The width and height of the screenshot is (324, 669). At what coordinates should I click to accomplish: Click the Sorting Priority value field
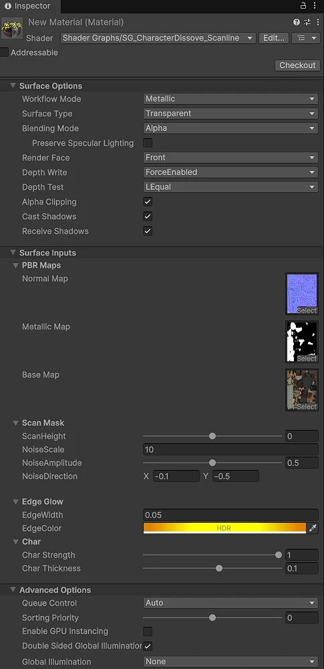pos(302,618)
